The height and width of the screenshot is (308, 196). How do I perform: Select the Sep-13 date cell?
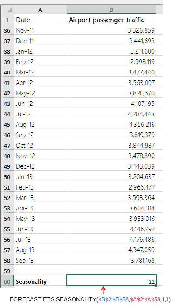40,261
